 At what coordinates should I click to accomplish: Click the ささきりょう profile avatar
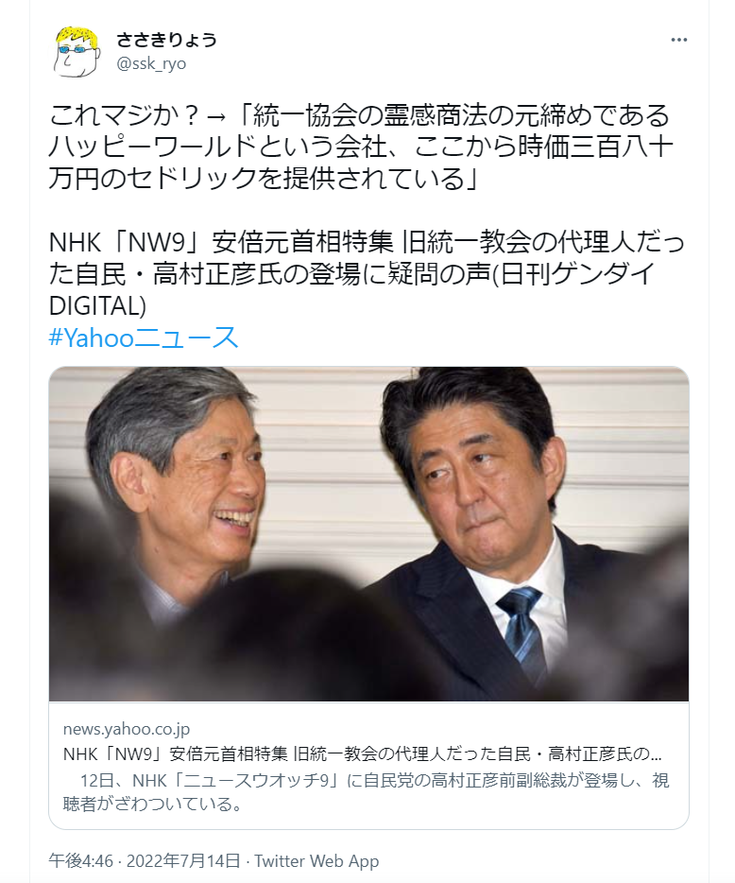77,51
